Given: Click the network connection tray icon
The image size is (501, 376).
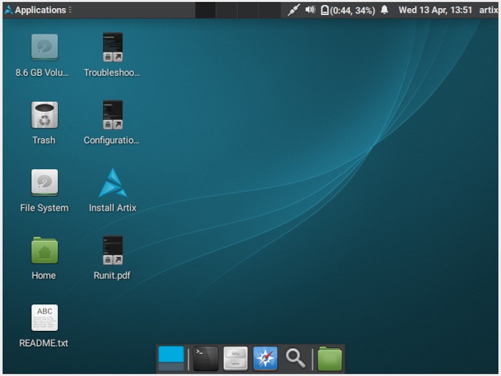Looking at the screenshot, I should [293, 10].
